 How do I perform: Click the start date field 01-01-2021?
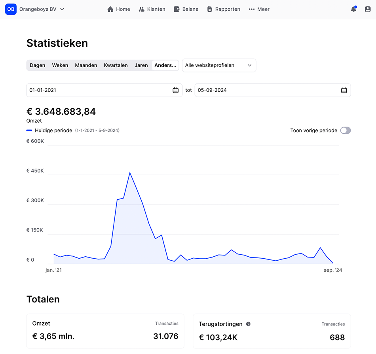(x=104, y=90)
